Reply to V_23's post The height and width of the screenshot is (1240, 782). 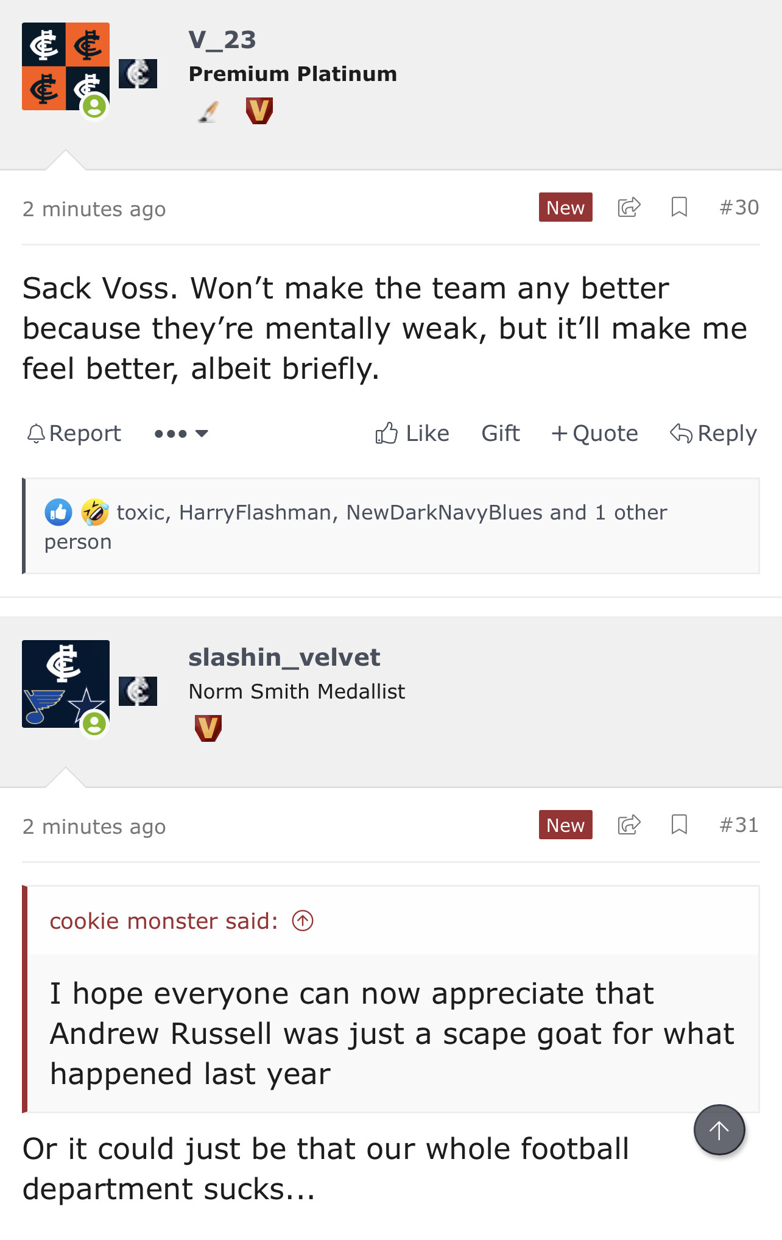tap(713, 434)
